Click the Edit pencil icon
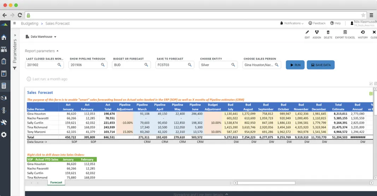 click(x=307, y=32)
